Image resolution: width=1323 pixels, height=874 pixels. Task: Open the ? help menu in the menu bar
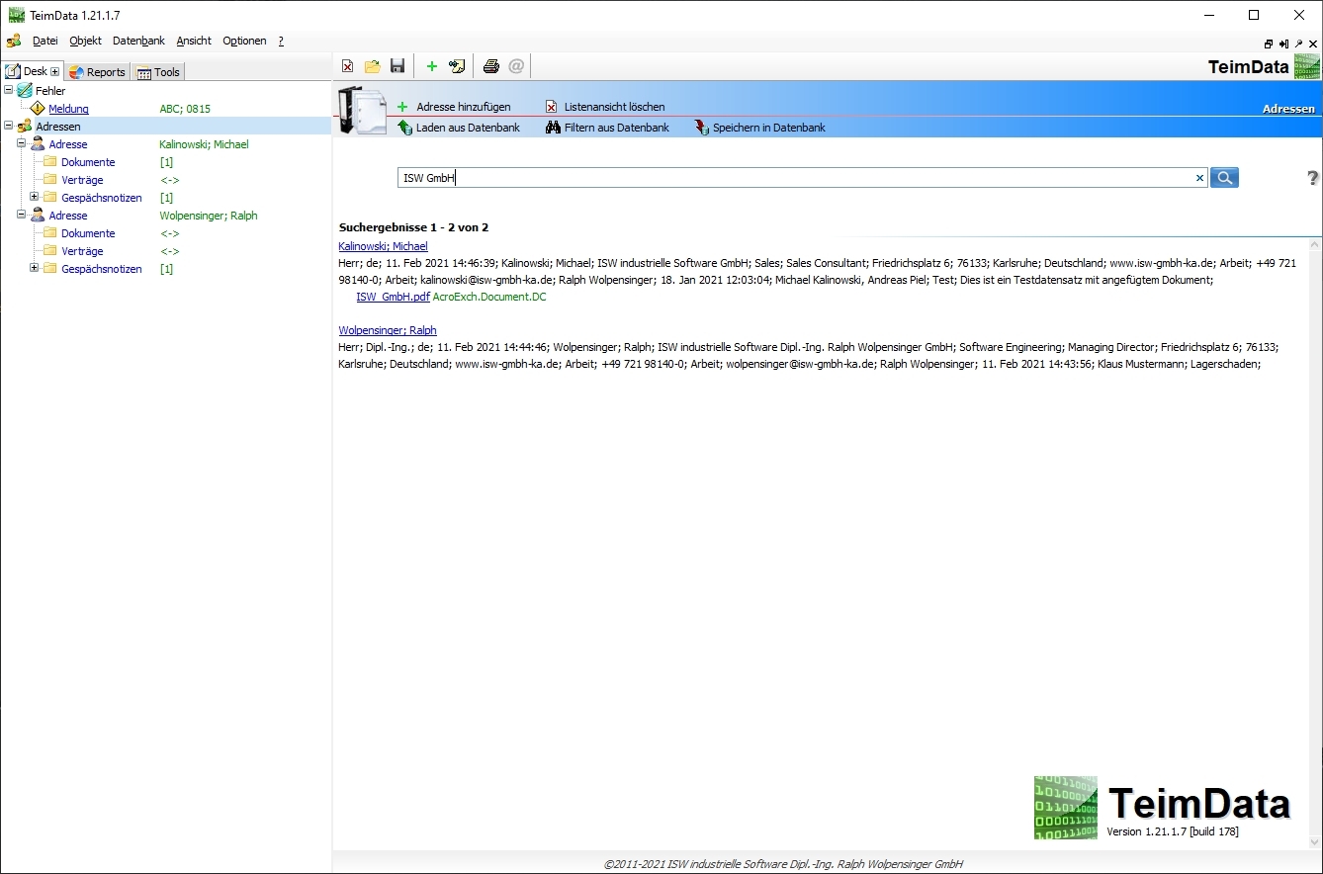click(281, 42)
